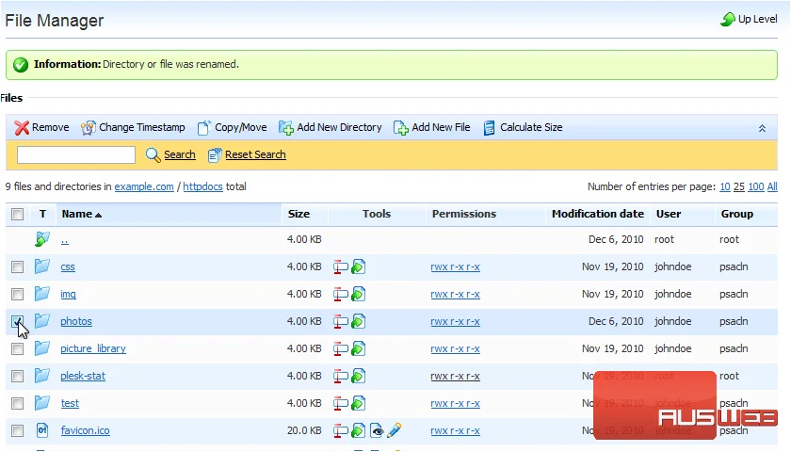
Task: Uncheck the photos directory checkbox
Action: point(18,321)
